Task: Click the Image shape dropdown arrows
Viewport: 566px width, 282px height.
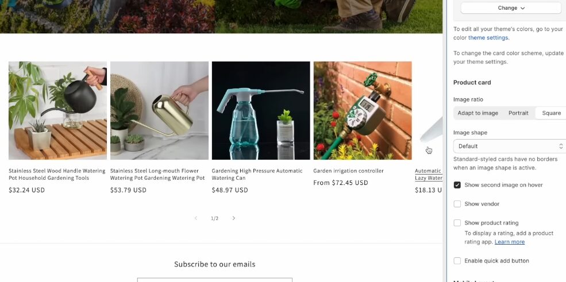Action: pyautogui.click(x=561, y=146)
